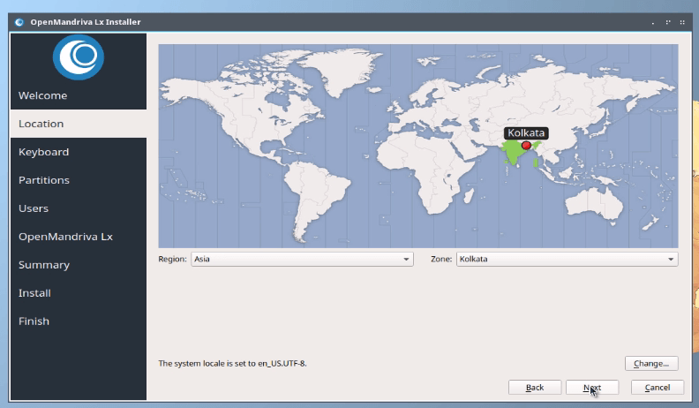The width and height of the screenshot is (699, 408).
Task: Go Back to the previous step
Action: coord(535,388)
